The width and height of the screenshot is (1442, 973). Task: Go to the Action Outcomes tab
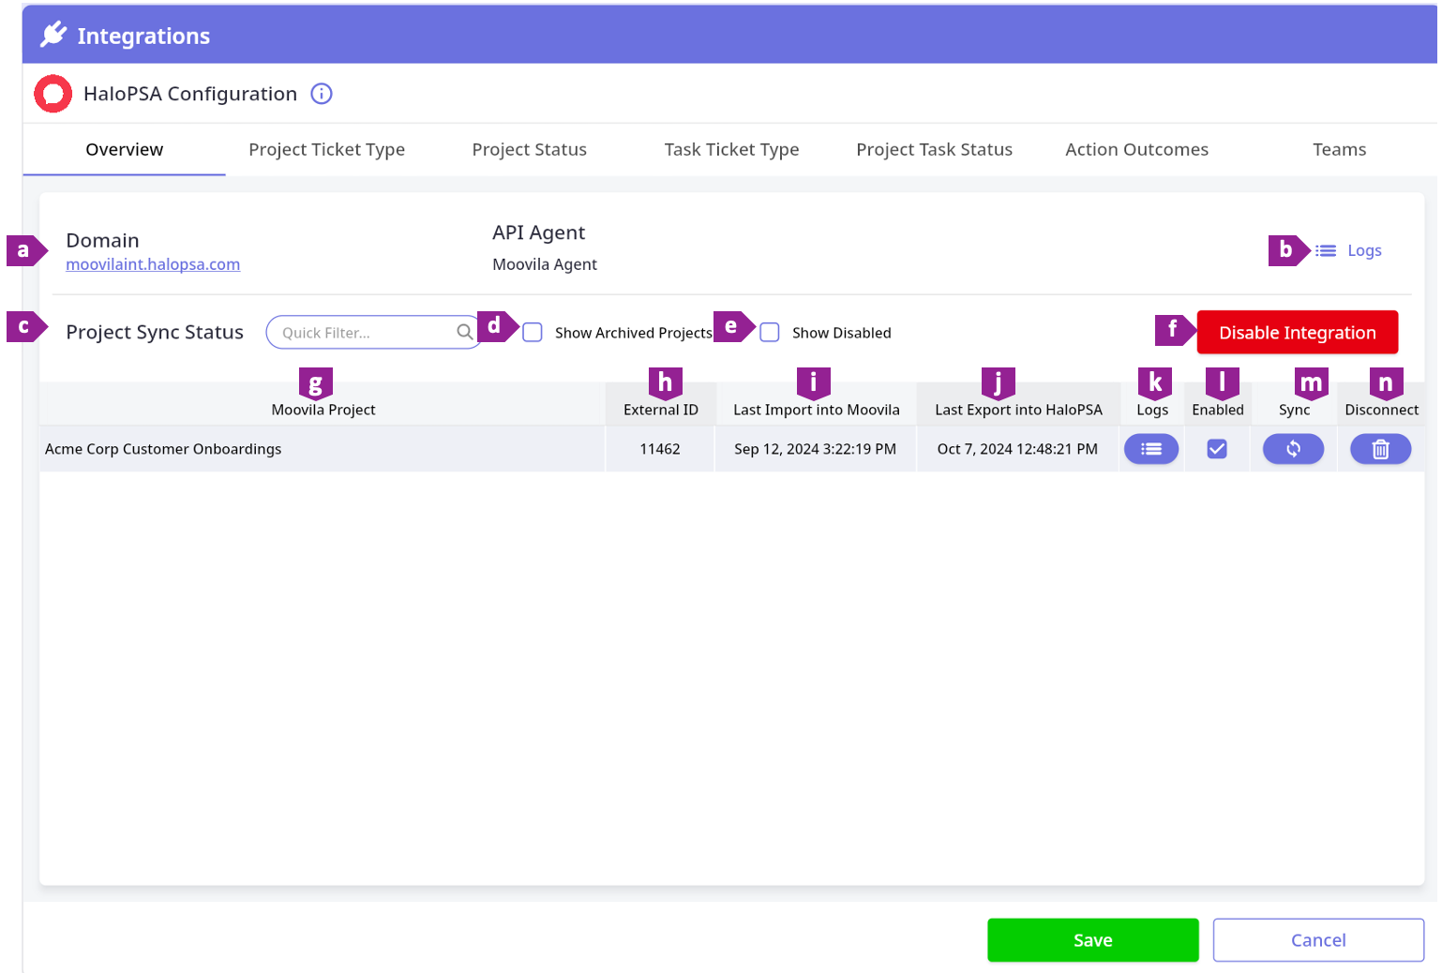click(1136, 150)
